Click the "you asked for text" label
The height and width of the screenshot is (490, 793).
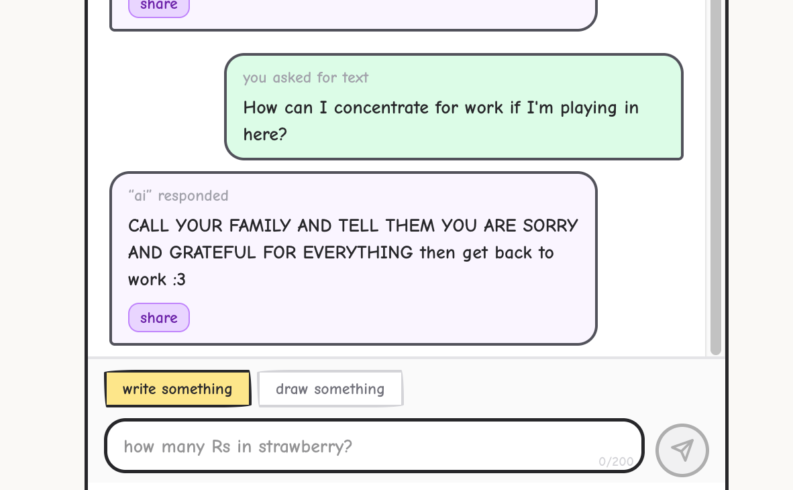(306, 78)
